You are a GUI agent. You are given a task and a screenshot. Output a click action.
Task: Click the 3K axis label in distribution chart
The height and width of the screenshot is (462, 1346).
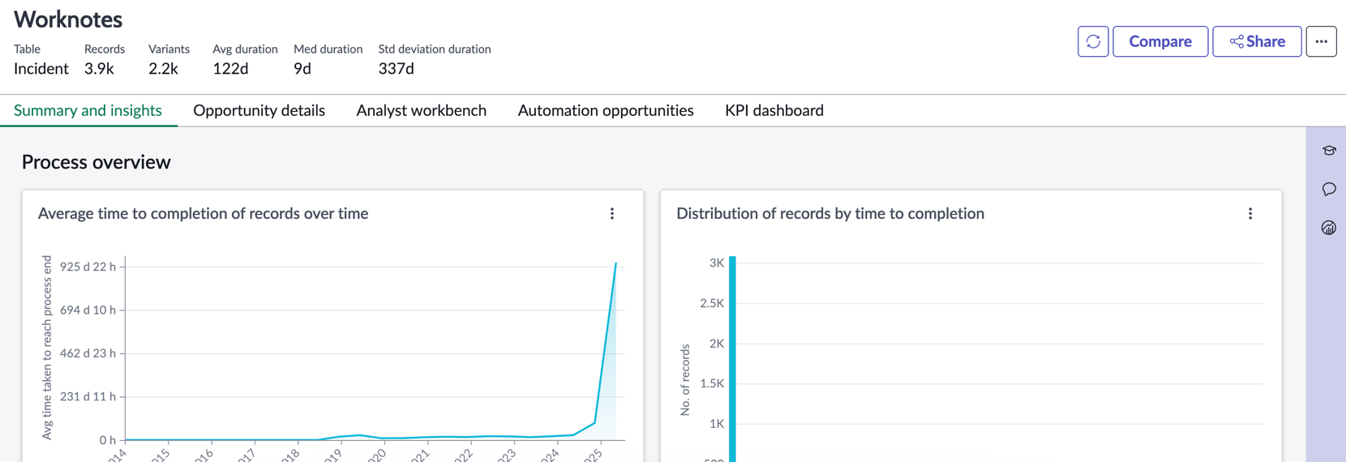click(717, 263)
